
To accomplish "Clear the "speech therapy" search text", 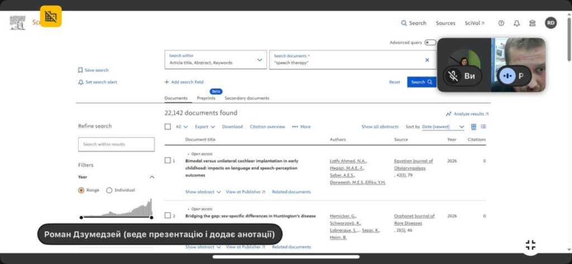I will 427,60.
